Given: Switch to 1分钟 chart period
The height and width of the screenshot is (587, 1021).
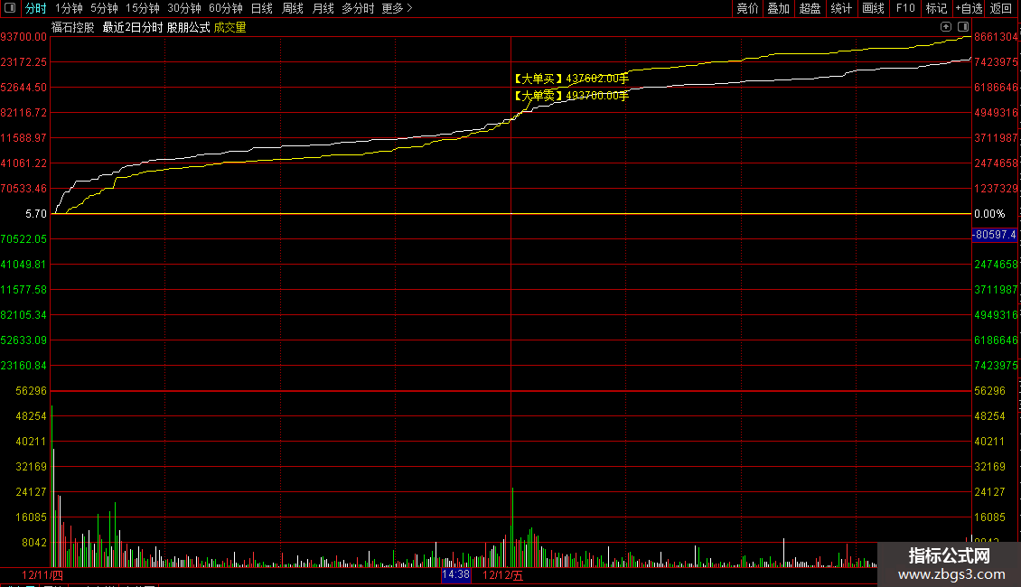Looking at the screenshot, I should (x=69, y=8).
